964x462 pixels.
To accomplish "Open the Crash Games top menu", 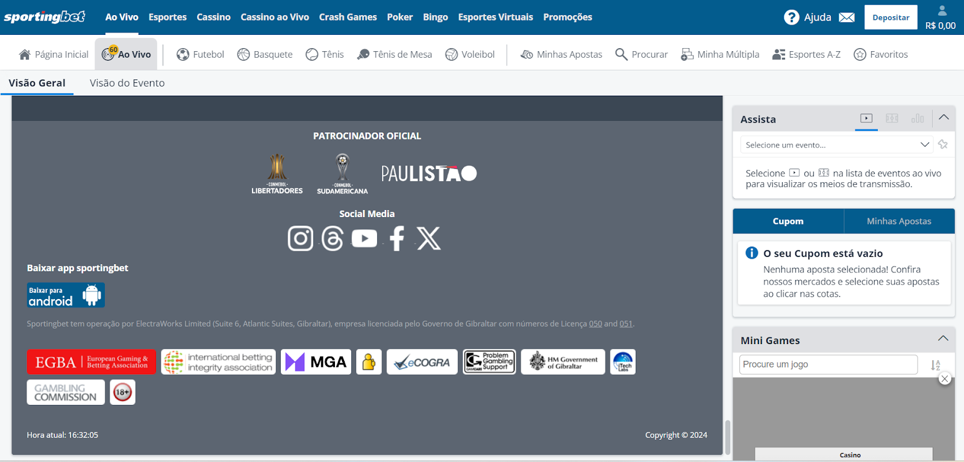I will click(348, 17).
